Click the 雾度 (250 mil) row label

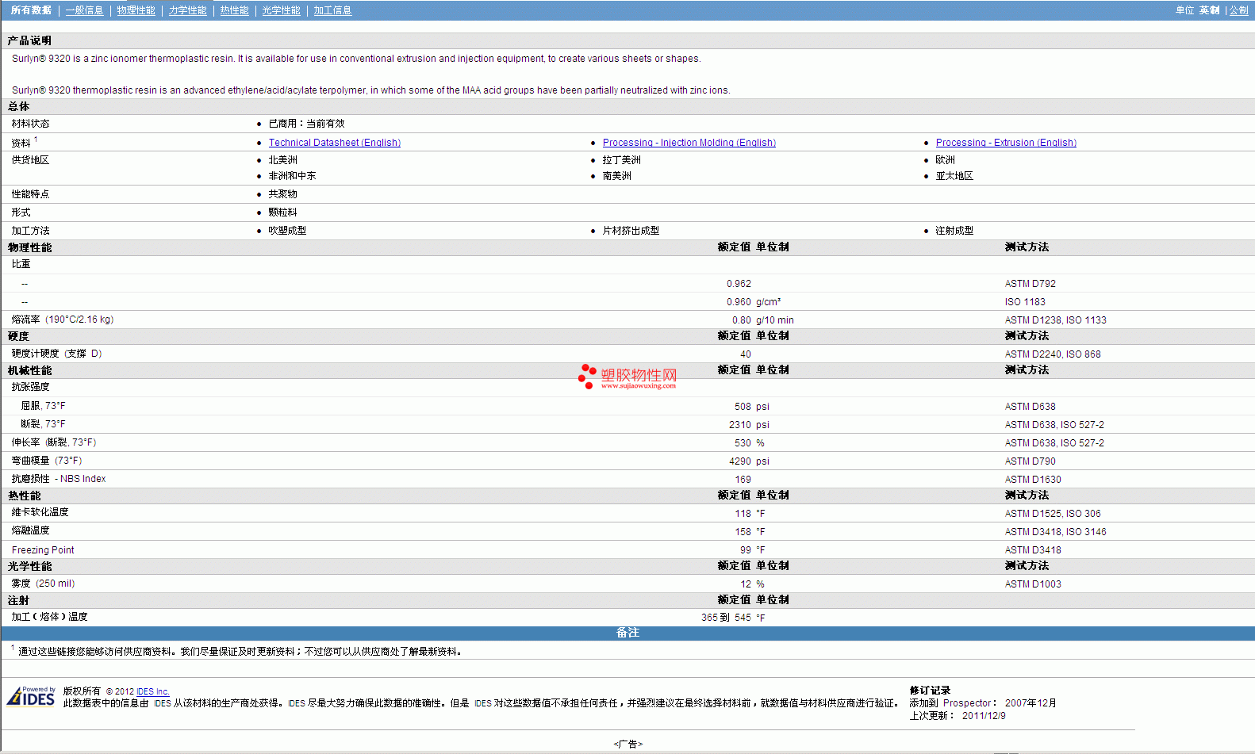(x=43, y=584)
